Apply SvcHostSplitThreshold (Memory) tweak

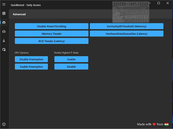tap(127, 26)
